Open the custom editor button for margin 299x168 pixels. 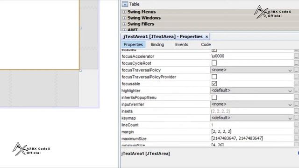pos(296,132)
